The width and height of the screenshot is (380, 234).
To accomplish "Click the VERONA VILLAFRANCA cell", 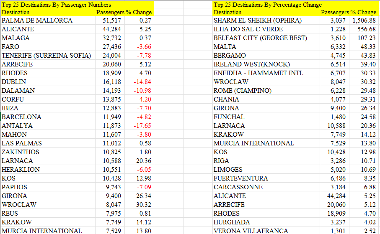I will [266, 231].
